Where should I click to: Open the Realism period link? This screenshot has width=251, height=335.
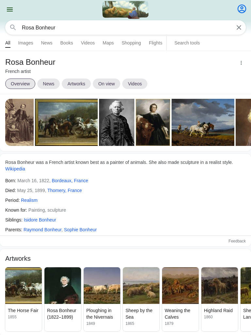tap(29, 200)
